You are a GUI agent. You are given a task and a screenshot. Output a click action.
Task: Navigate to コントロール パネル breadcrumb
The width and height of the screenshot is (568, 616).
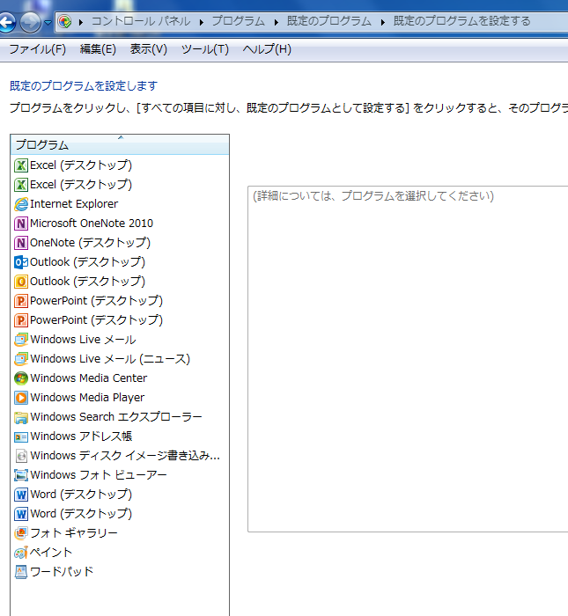pos(141,21)
